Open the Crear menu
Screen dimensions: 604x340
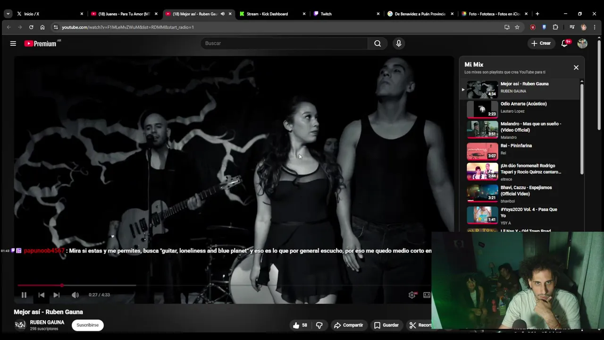click(x=541, y=43)
